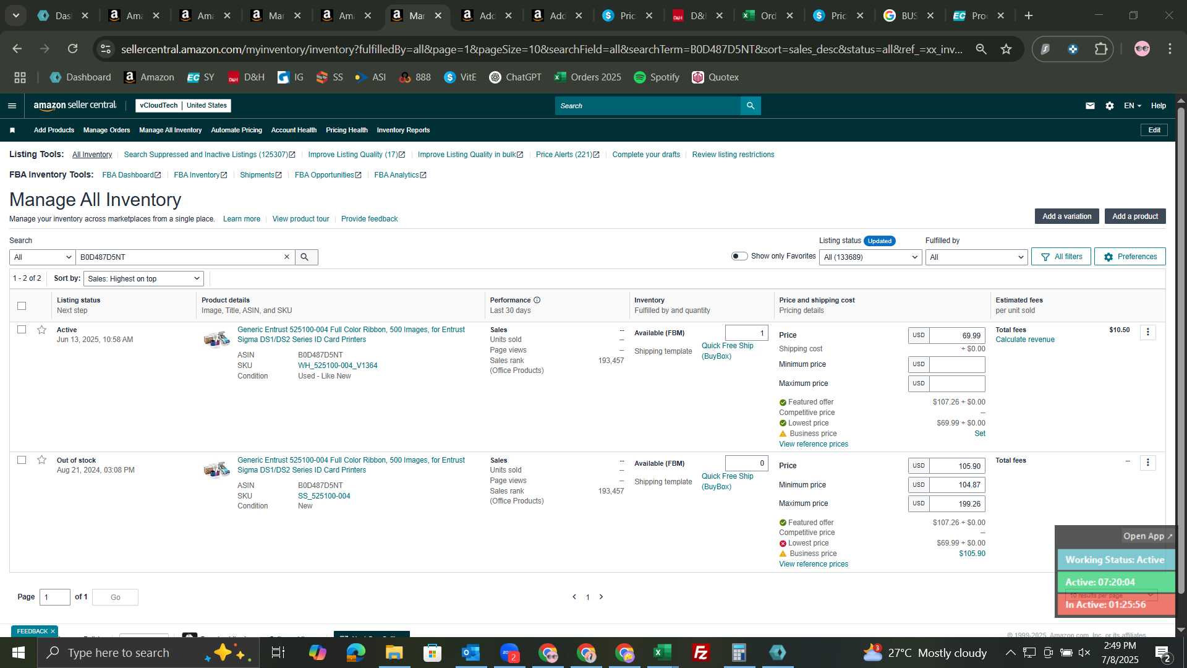
Task: Open File Explorer from the taskbar
Action: tap(394, 653)
